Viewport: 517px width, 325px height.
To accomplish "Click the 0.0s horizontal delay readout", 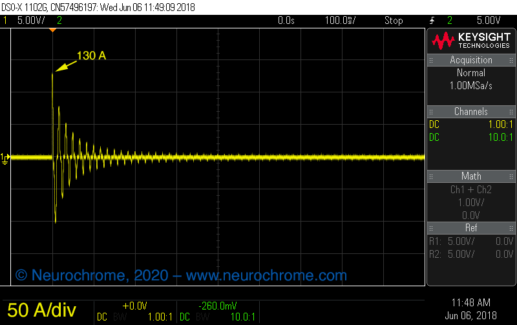I will tap(286, 21).
